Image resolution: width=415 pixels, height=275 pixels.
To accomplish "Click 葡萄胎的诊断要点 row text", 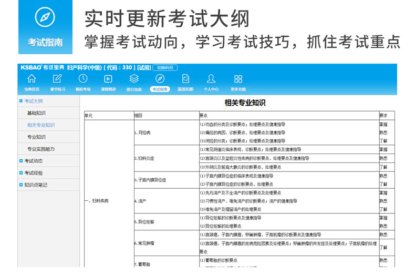I will [x=219, y=260].
